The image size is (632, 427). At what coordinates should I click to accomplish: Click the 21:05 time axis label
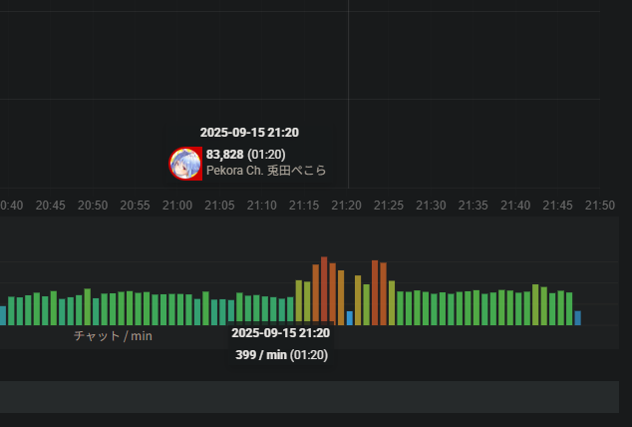coord(219,206)
